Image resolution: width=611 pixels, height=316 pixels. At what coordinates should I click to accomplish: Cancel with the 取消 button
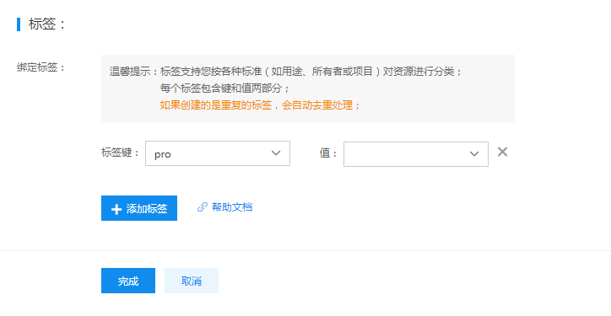(192, 281)
